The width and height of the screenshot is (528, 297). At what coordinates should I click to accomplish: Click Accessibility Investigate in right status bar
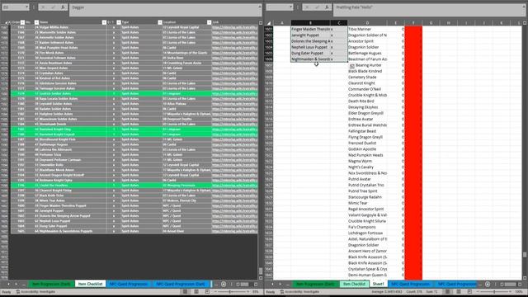tap(300, 291)
